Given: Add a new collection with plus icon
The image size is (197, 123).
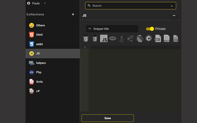Looking at the screenshot, I should tap(73, 14).
